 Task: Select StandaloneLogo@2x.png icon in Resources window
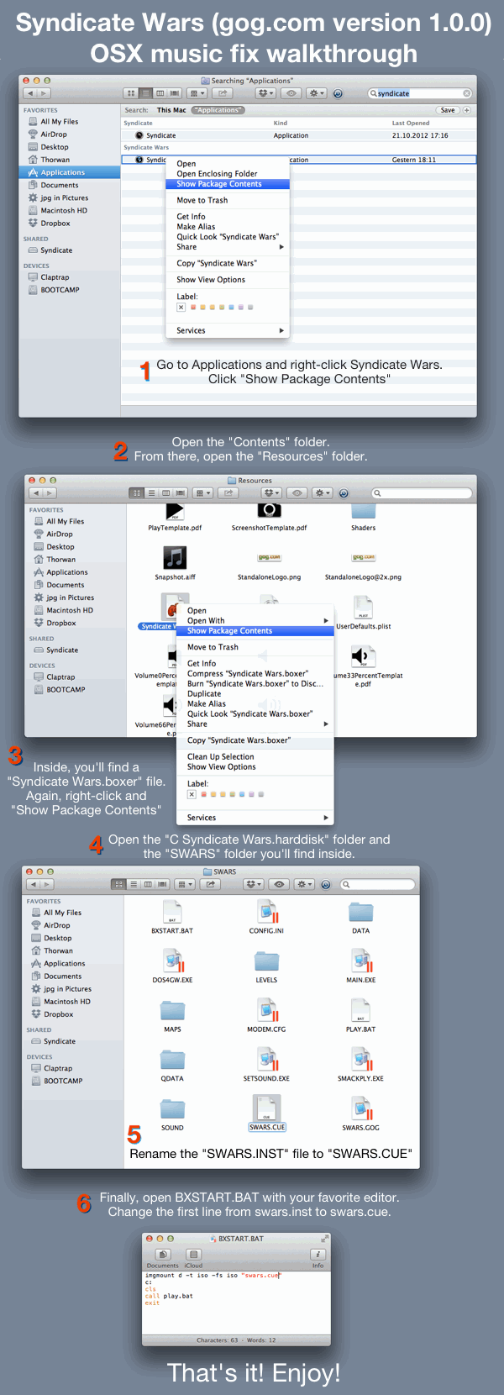(363, 557)
